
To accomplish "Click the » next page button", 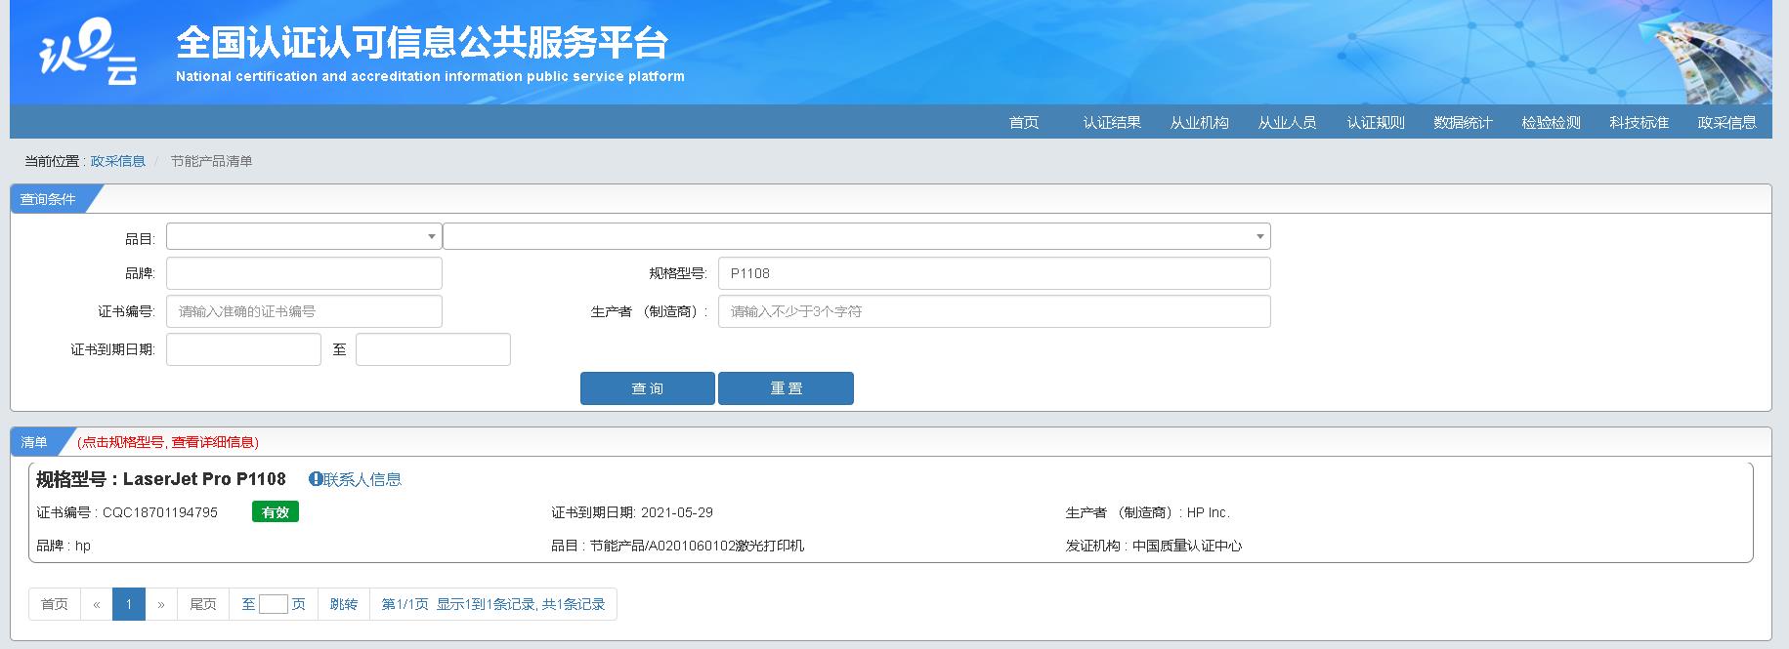I will tap(161, 604).
